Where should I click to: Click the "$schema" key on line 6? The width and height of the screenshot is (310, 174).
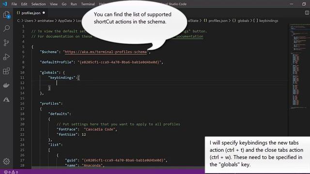[49, 52]
